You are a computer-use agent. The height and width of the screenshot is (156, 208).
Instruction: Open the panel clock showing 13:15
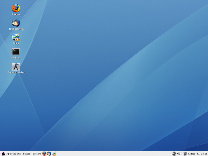click(198, 154)
